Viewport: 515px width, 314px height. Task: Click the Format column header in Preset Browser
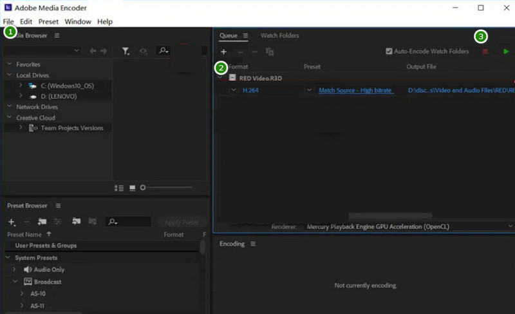[174, 235]
